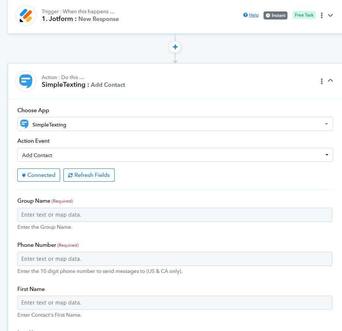Click the Connected button
Screen dimensions: 342x331
tap(39, 175)
